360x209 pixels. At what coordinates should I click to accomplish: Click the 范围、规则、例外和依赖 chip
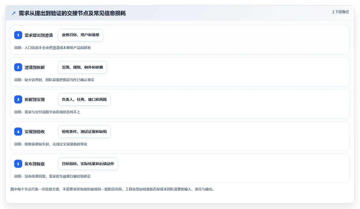(82, 67)
